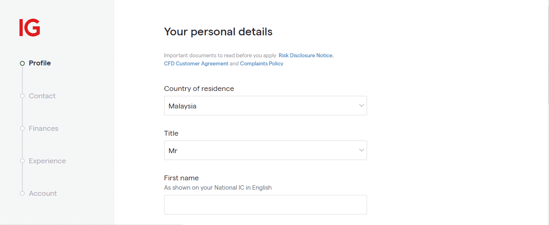Expand Country of residence dropdown chevron
The width and height of the screenshot is (549, 225).
[361, 106]
